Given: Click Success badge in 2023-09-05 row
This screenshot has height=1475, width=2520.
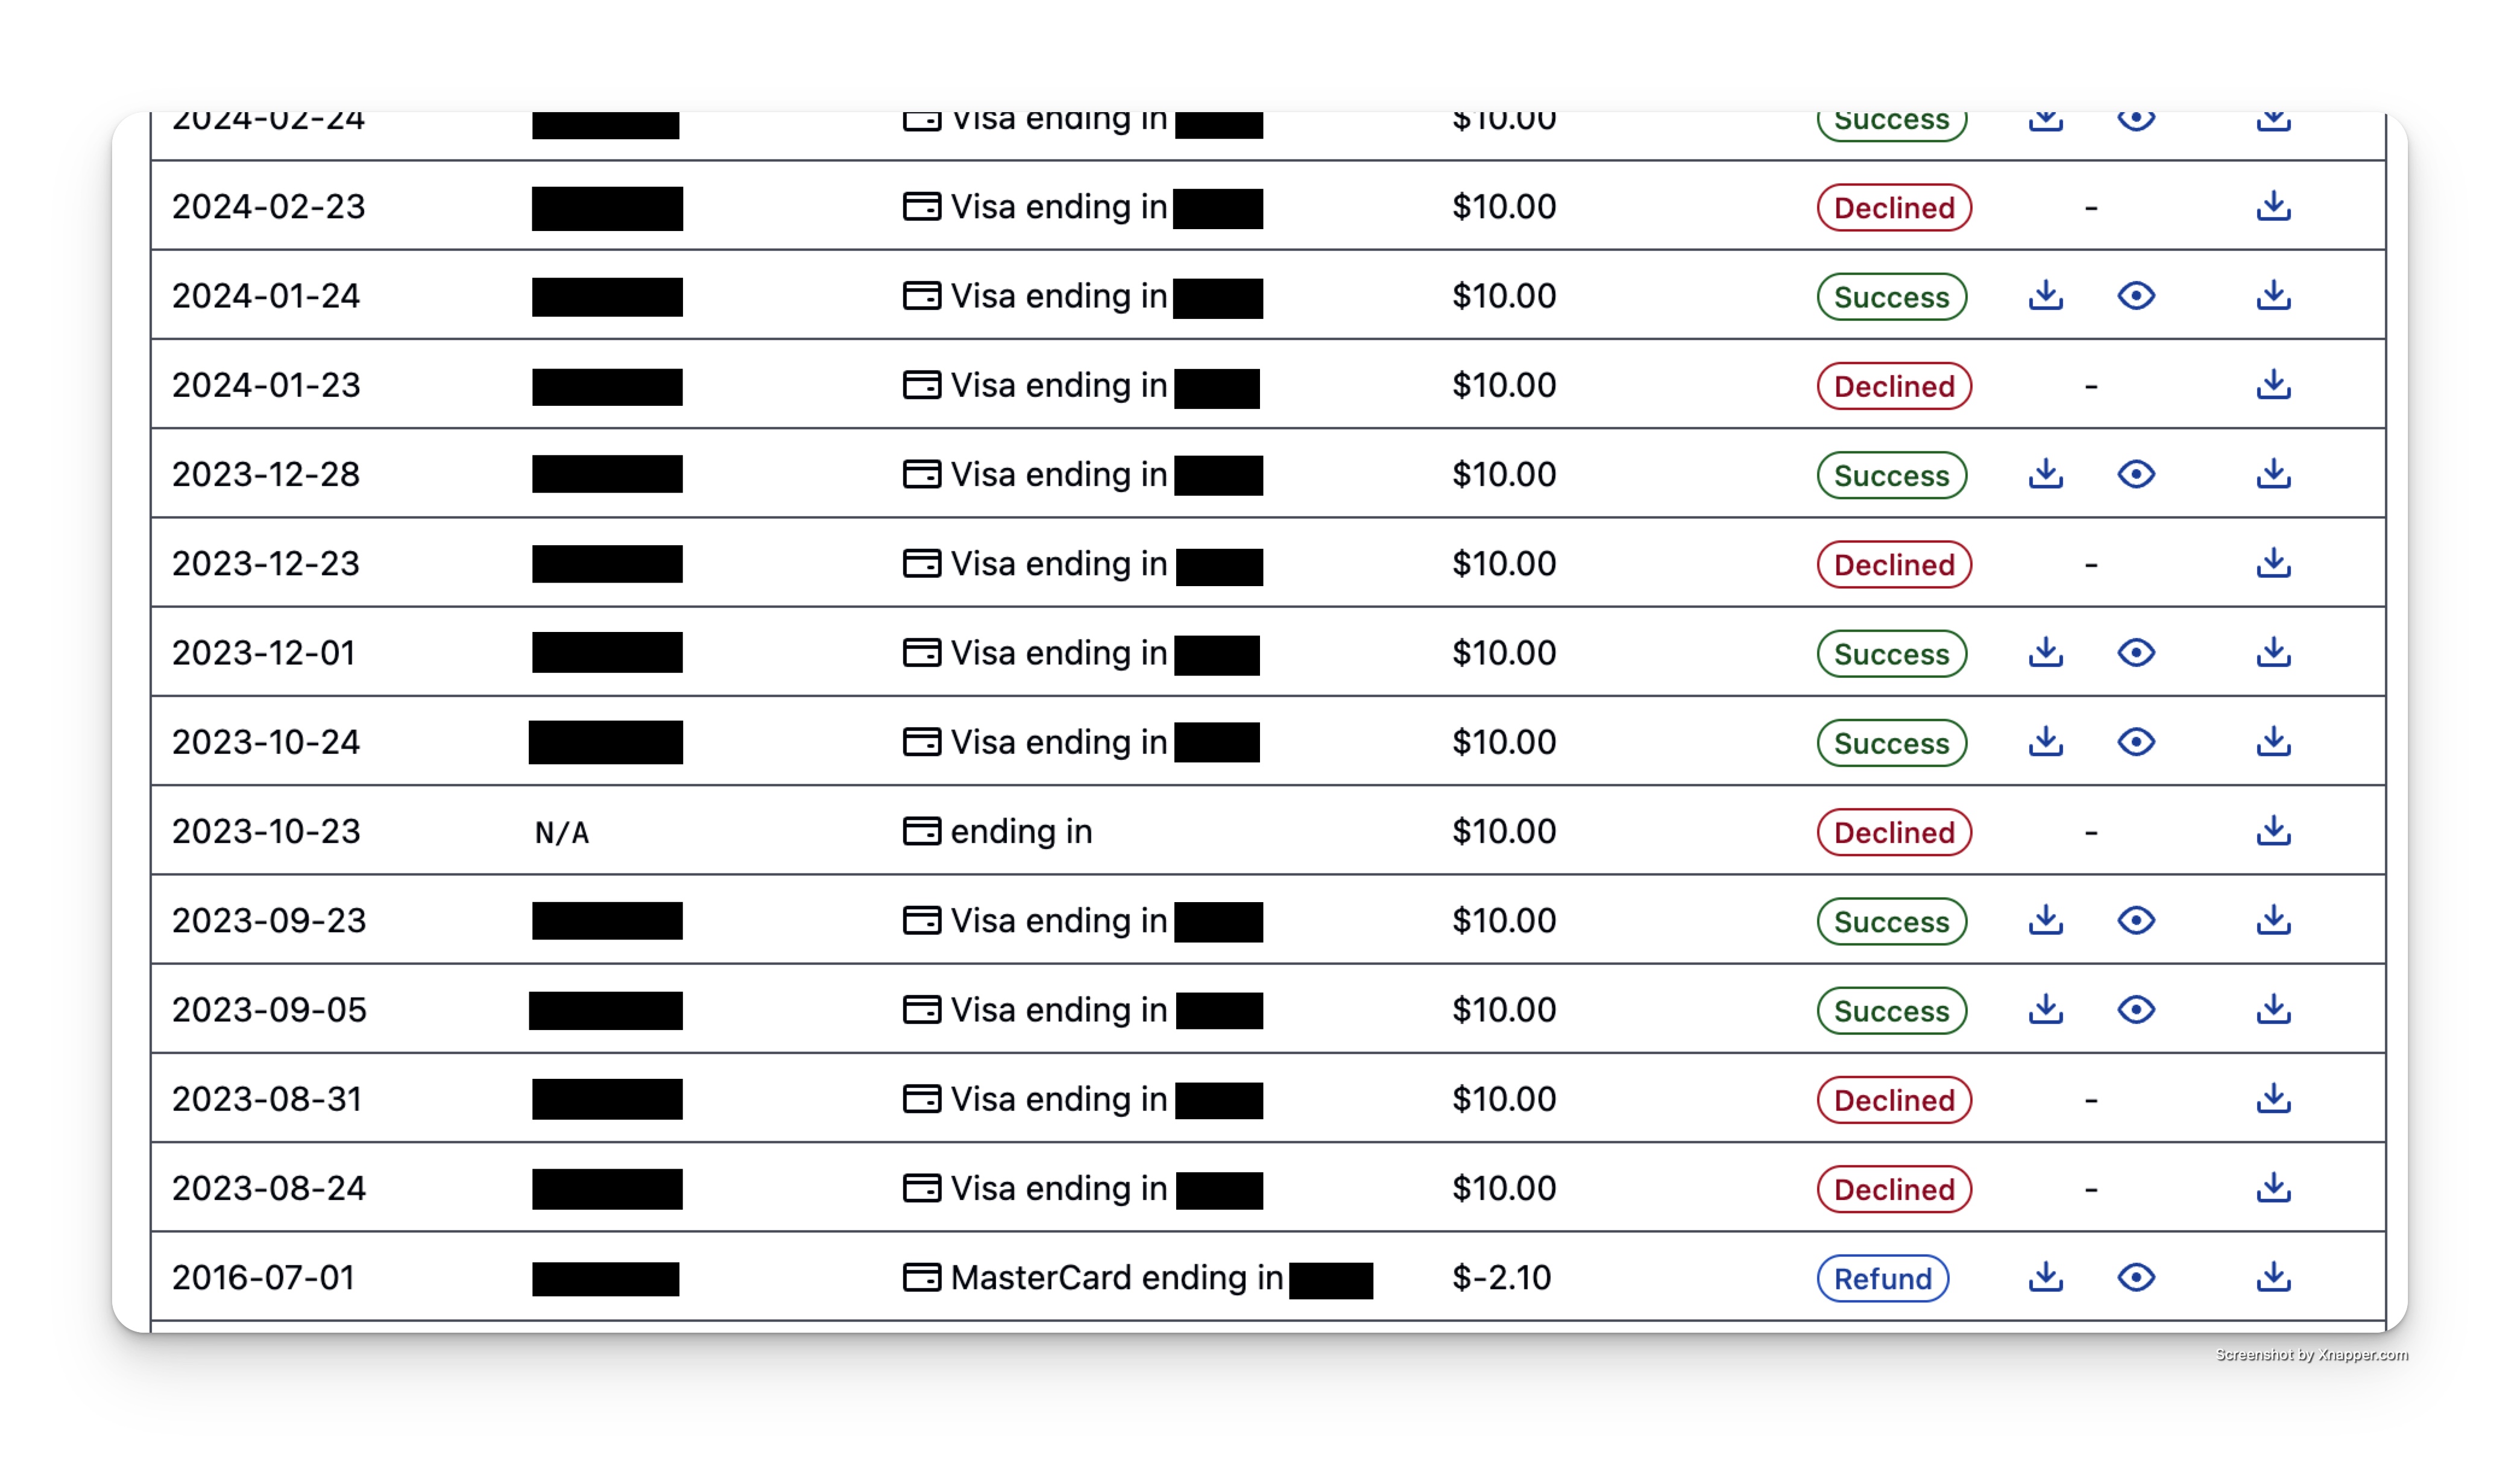Looking at the screenshot, I should pyautogui.click(x=1891, y=1011).
